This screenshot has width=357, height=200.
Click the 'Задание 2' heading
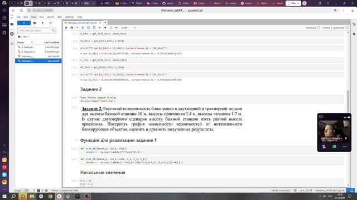click(91, 89)
